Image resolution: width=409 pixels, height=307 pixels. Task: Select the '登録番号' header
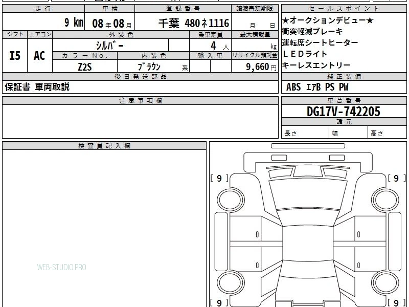(183, 9)
